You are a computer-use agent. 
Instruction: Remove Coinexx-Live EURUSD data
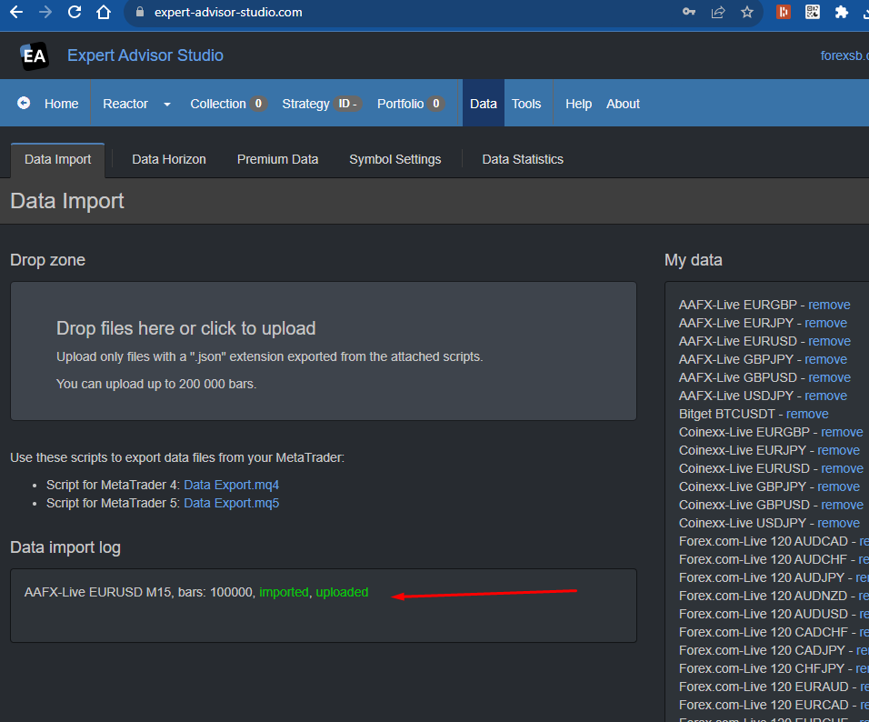842,468
